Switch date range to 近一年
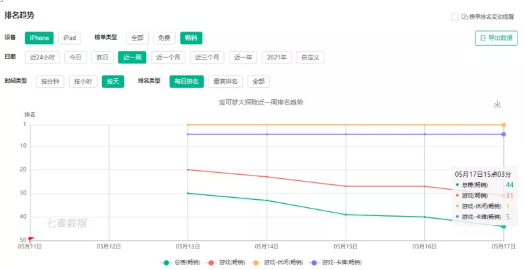The image size is (525, 270). click(x=243, y=57)
